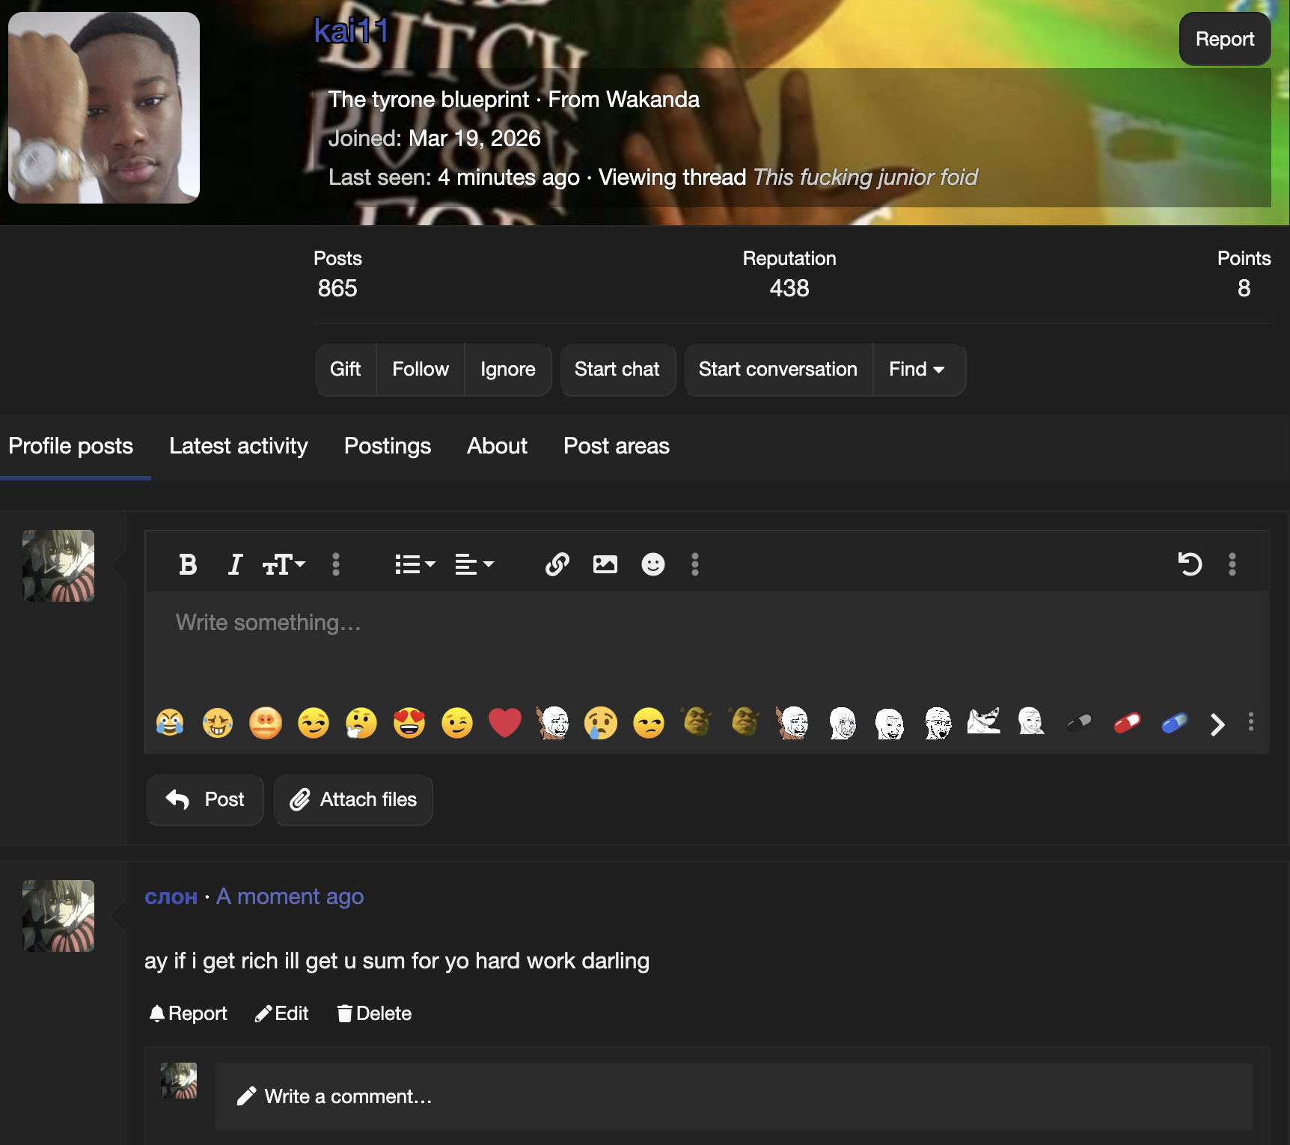Report kai11's profile
Image resolution: width=1290 pixels, height=1145 pixels.
point(1224,38)
